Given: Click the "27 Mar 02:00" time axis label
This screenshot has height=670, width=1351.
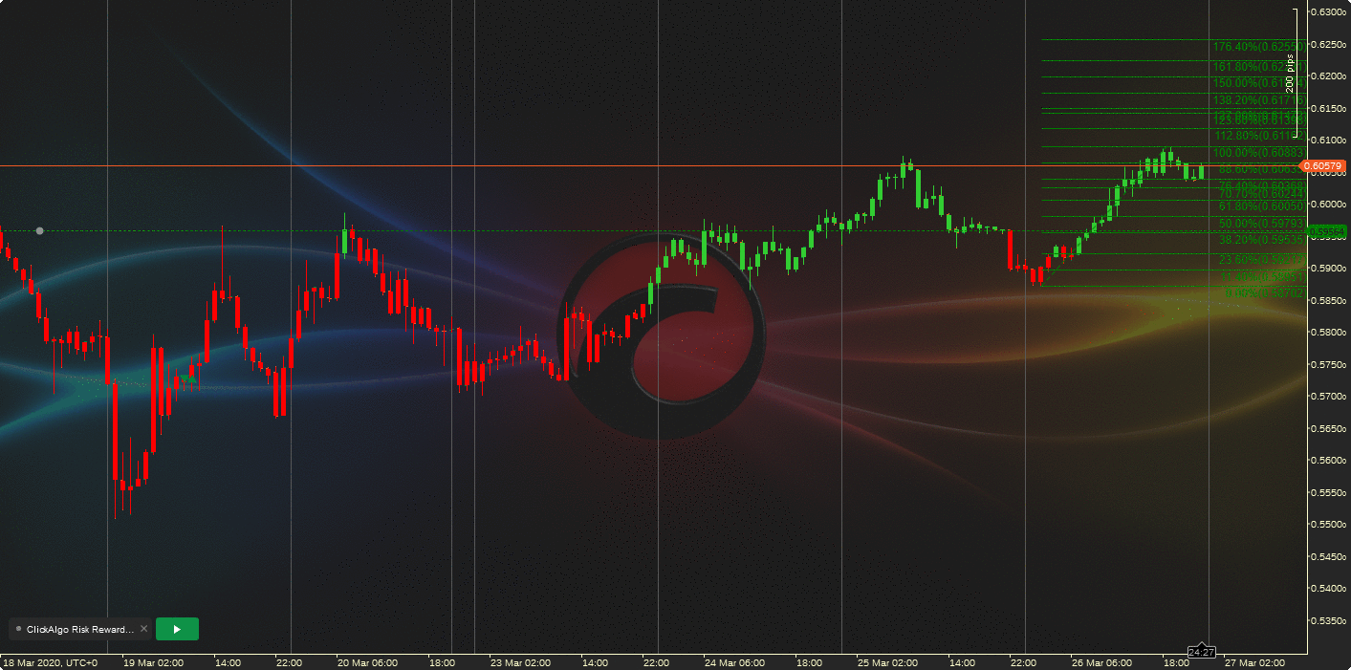Looking at the screenshot, I should pyautogui.click(x=1254, y=662).
